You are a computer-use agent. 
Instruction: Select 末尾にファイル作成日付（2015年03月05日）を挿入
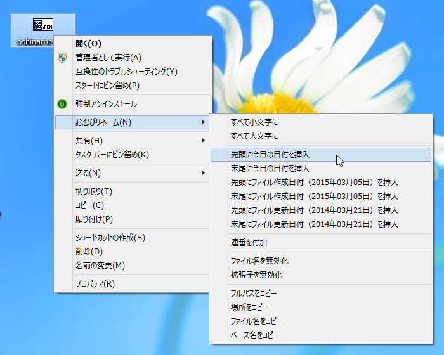(x=321, y=196)
